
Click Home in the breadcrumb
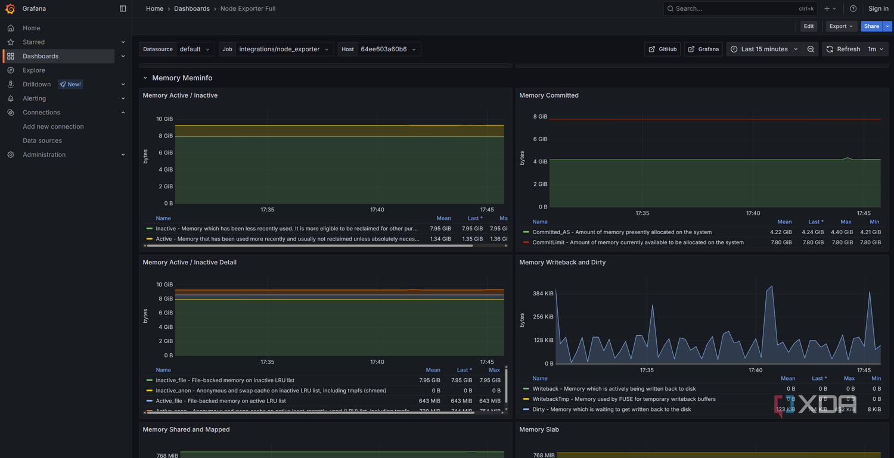(x=154, y=8)
